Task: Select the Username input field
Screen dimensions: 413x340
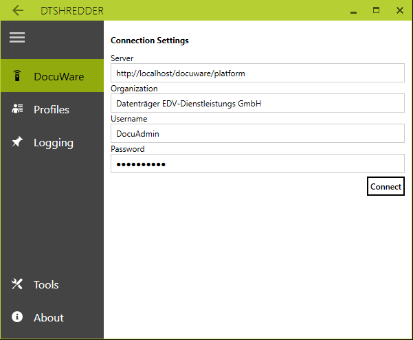Action: pyautogui.click(x=258, y=133)
